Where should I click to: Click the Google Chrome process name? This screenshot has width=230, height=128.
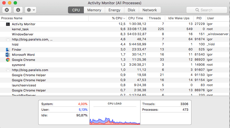coord(24,60)
